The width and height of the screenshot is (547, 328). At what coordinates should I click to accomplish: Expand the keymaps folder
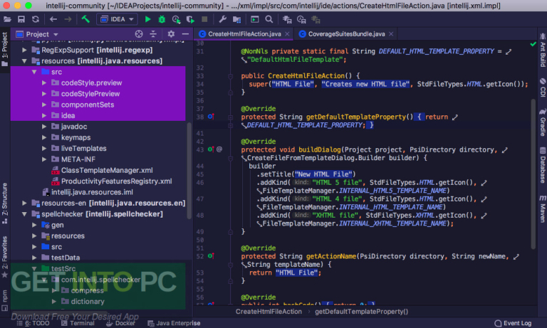44,137
